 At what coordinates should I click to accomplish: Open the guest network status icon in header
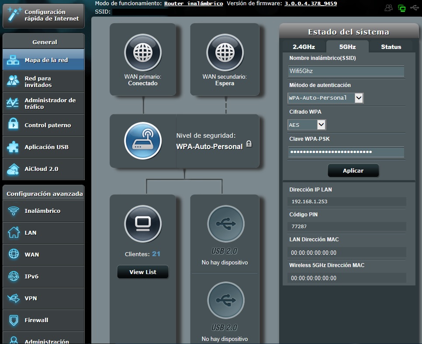coord(388,8)
